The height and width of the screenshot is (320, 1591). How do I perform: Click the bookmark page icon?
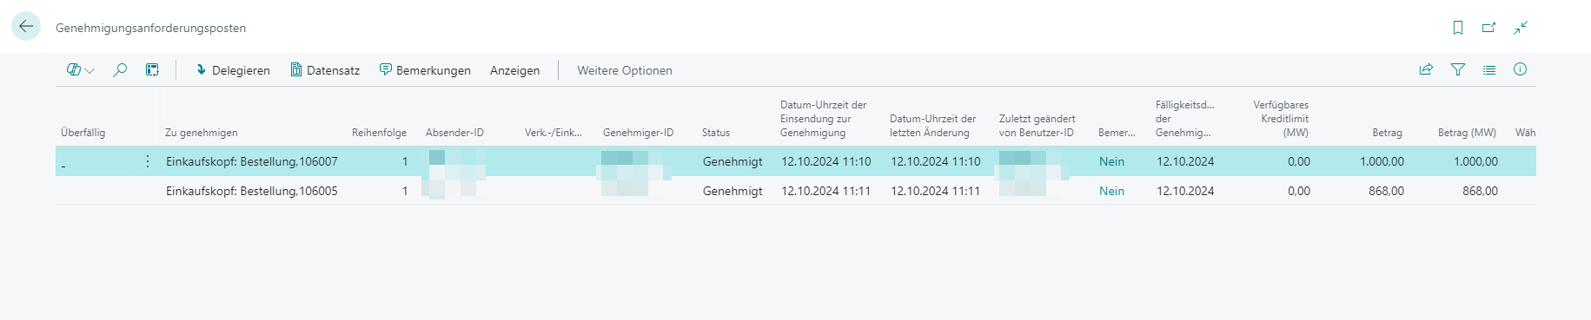1458,28
